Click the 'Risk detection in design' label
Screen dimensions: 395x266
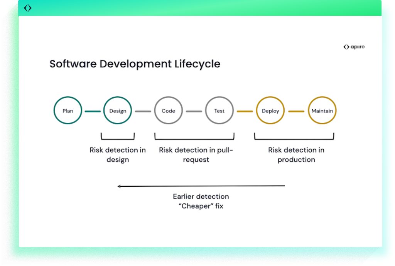[118, 155]
